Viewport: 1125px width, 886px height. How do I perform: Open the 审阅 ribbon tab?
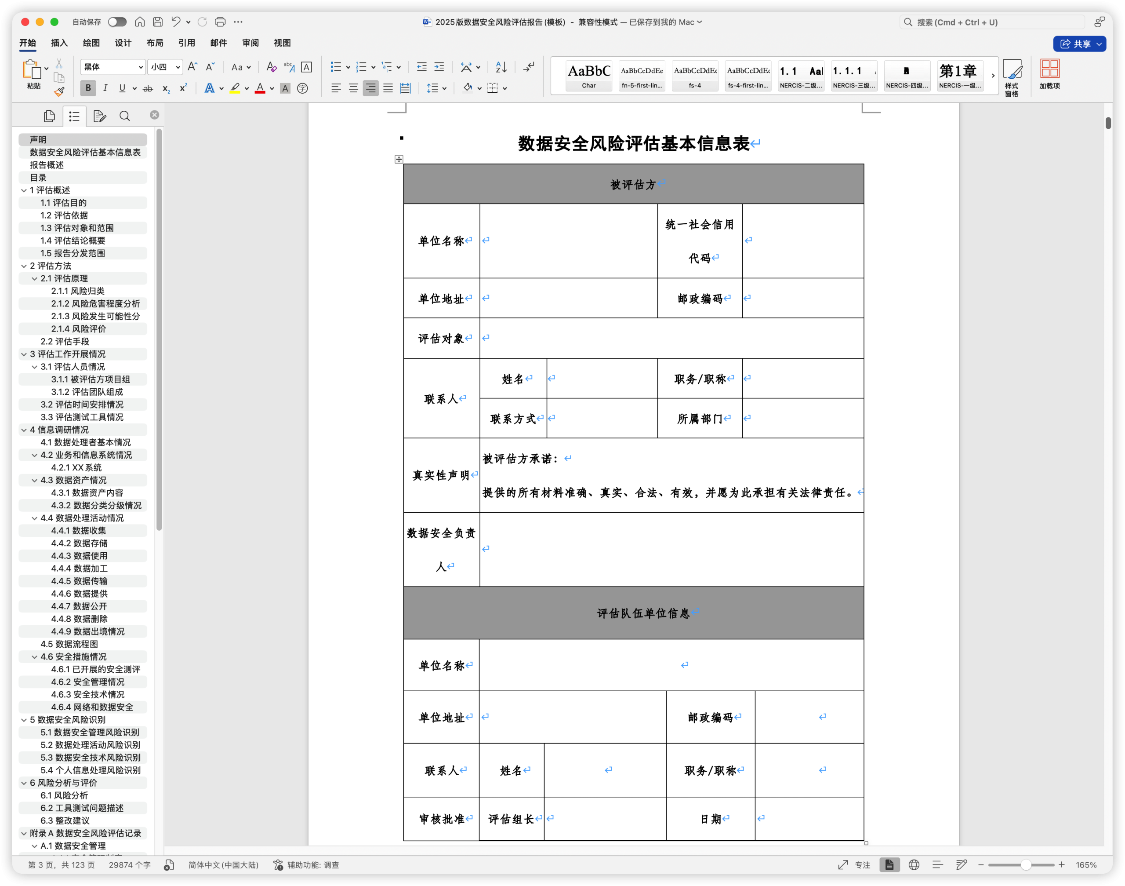point(250,43)
